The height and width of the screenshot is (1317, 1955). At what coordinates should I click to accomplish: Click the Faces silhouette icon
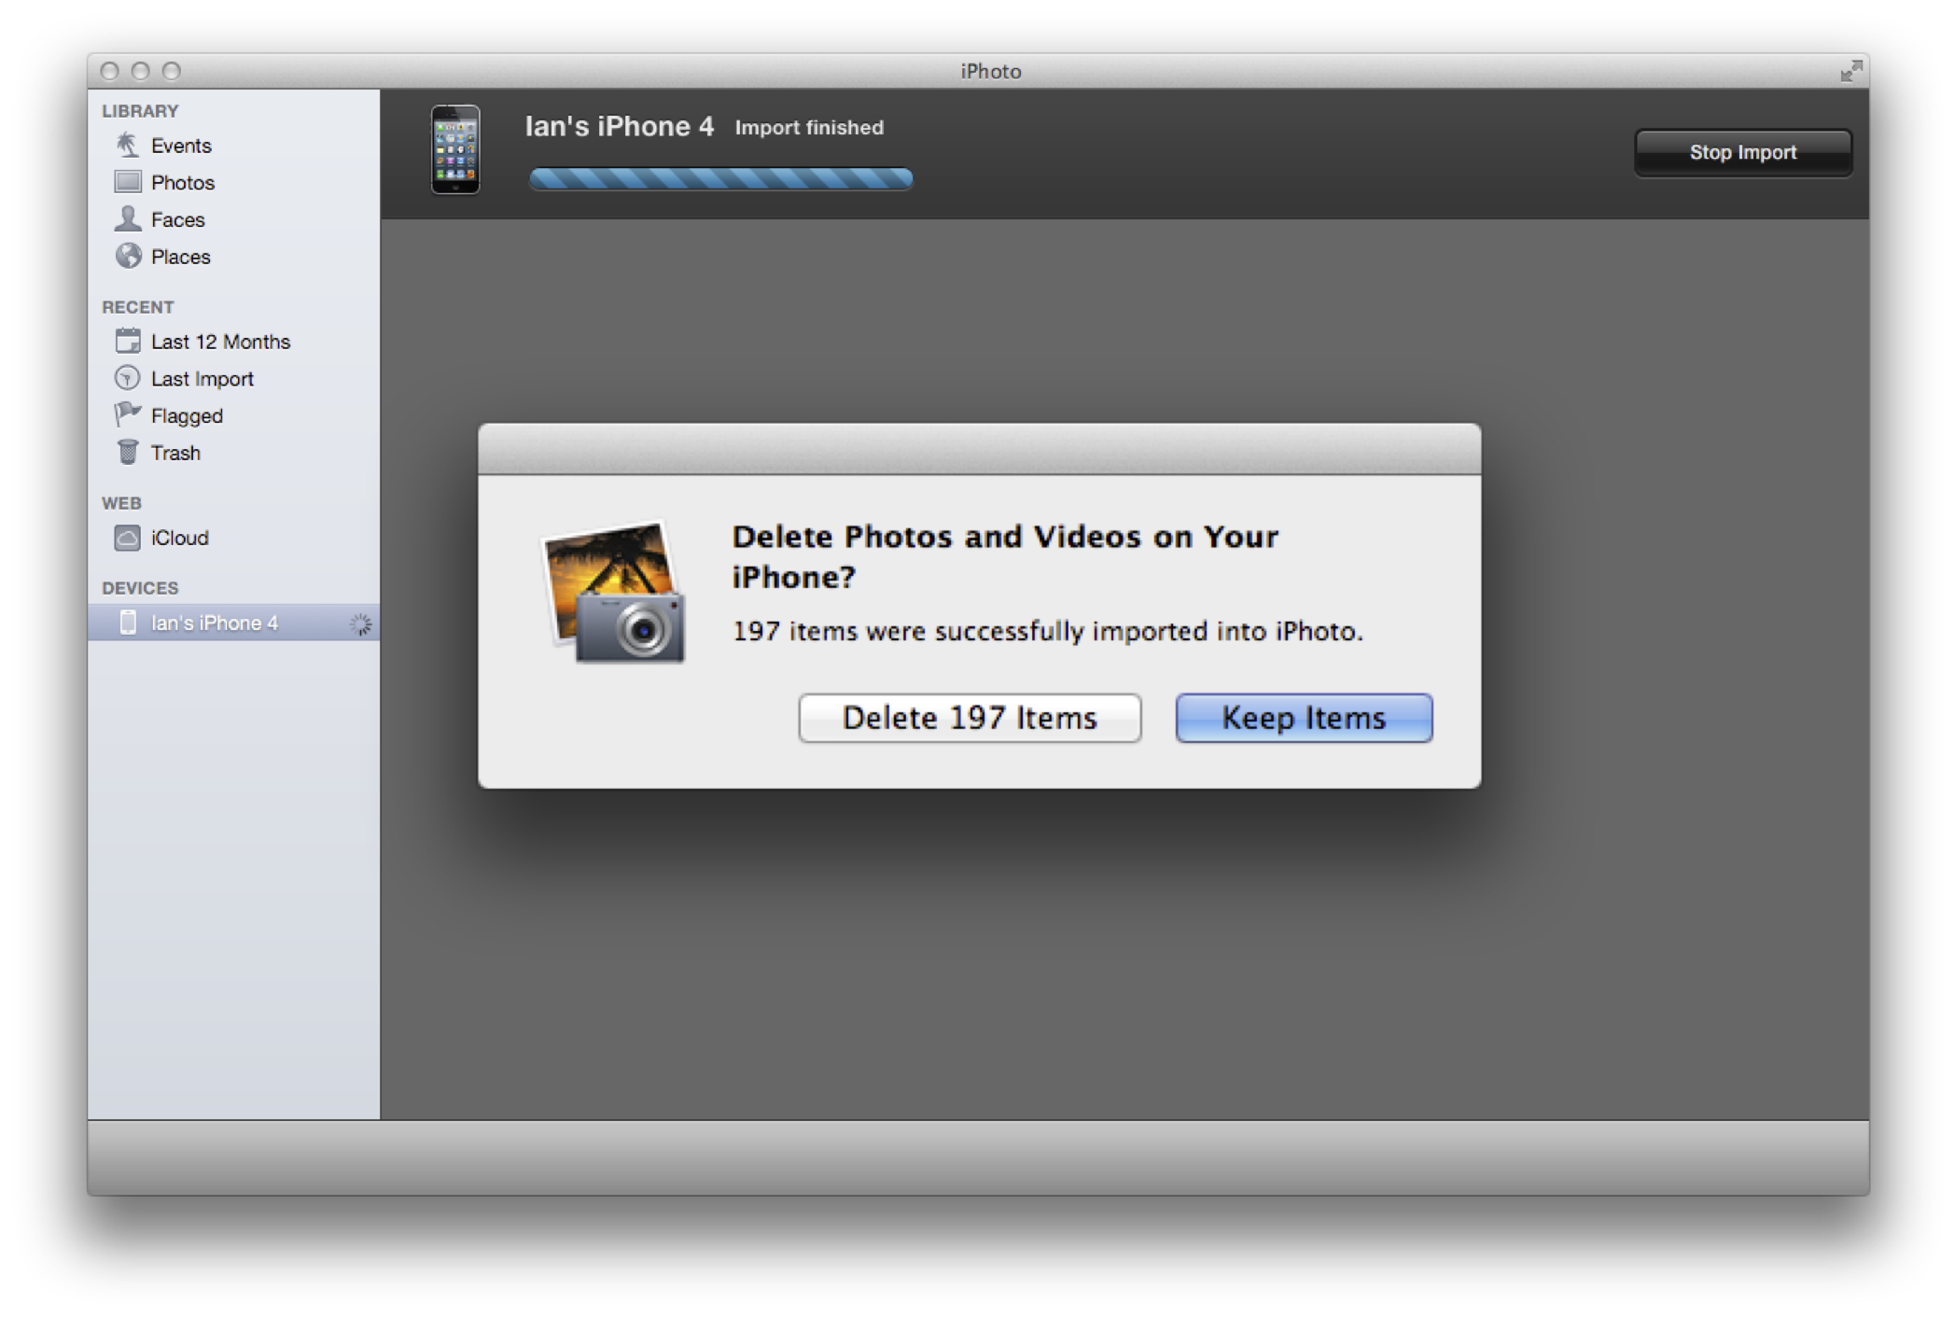(128, 219)
